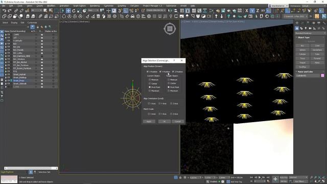Toggle eye visibility for BLD_Bar layer
The width and height of the screenshot is (327, 184).
[x=9, y=47]
